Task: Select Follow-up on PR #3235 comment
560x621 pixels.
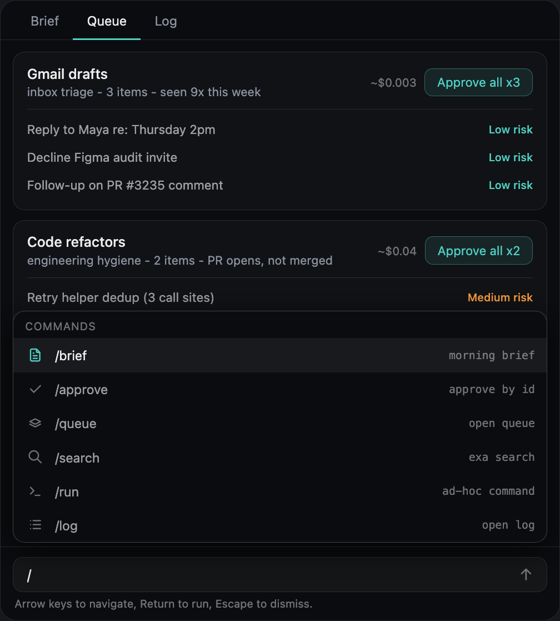Action: point(280,185)
